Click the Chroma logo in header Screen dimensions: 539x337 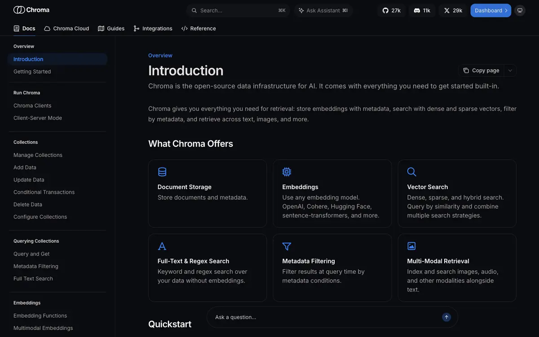[x=31, y=10]
